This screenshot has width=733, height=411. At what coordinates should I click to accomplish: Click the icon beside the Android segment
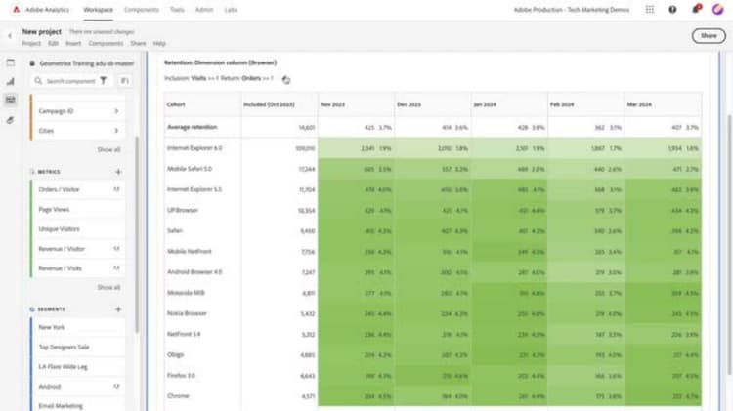117,387
